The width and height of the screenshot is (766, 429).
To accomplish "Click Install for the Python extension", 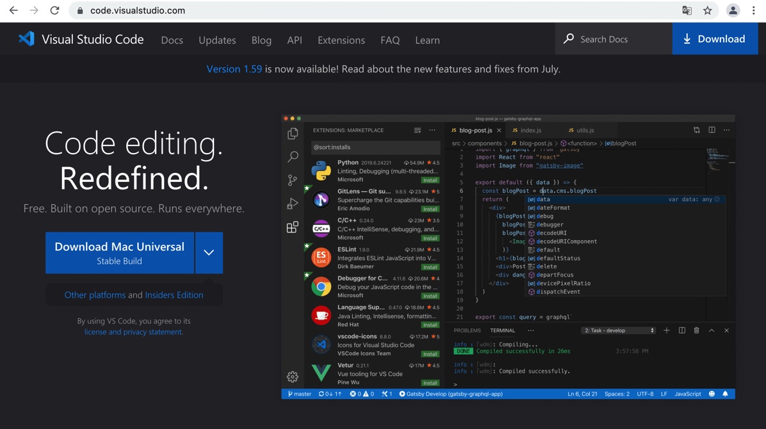I will (x=430, y=181).
